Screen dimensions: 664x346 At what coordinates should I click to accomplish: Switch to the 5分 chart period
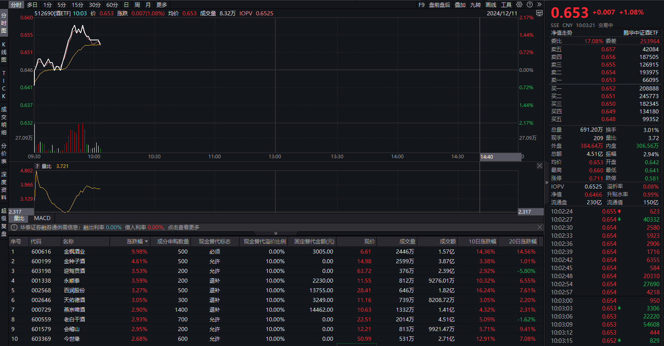click(61, 5)
